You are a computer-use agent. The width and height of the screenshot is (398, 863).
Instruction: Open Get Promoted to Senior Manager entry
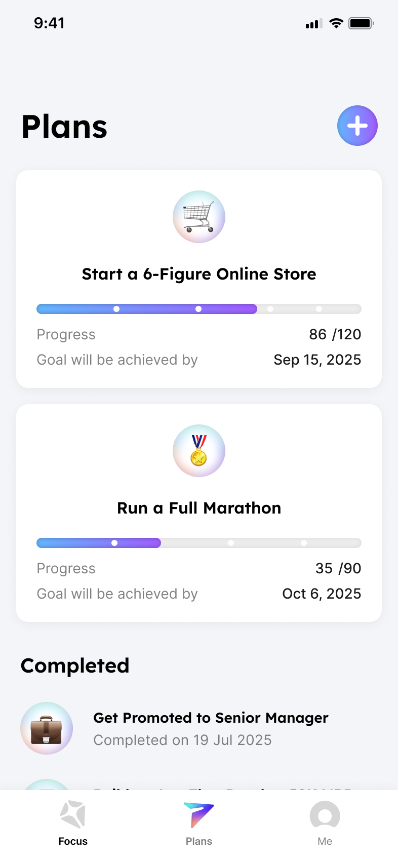click(x=211, y=718)
